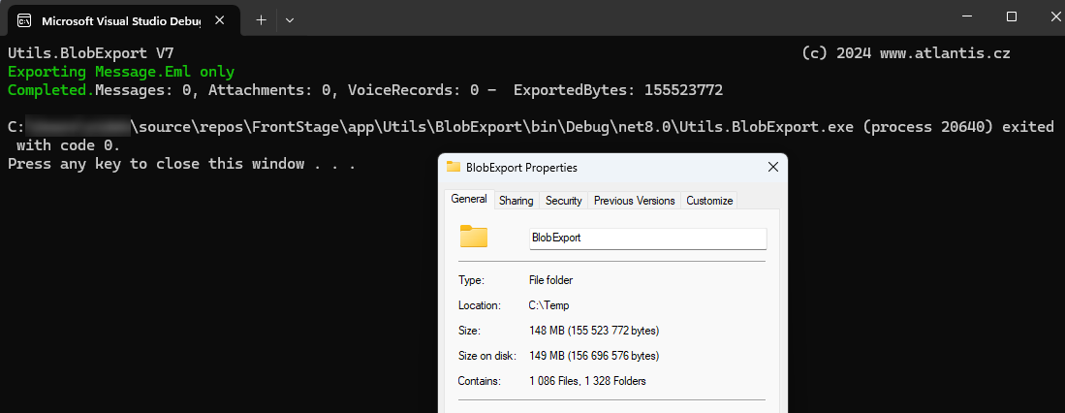Close the terminal window

[x=1055, y=16]
